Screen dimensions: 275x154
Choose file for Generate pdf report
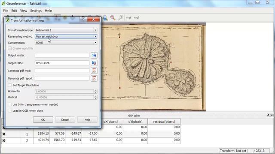pyautogui.click(x=94, y=78)
